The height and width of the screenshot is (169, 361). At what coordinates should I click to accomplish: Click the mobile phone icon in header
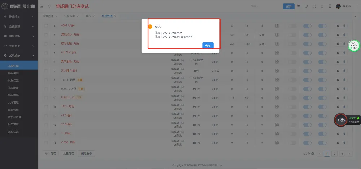329,6
